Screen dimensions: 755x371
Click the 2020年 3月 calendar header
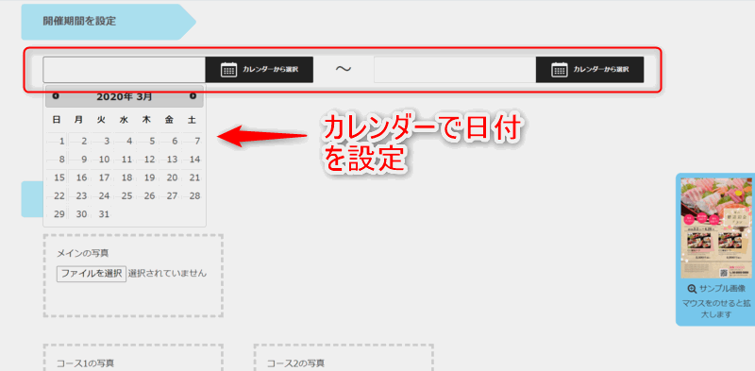(125, 96)
